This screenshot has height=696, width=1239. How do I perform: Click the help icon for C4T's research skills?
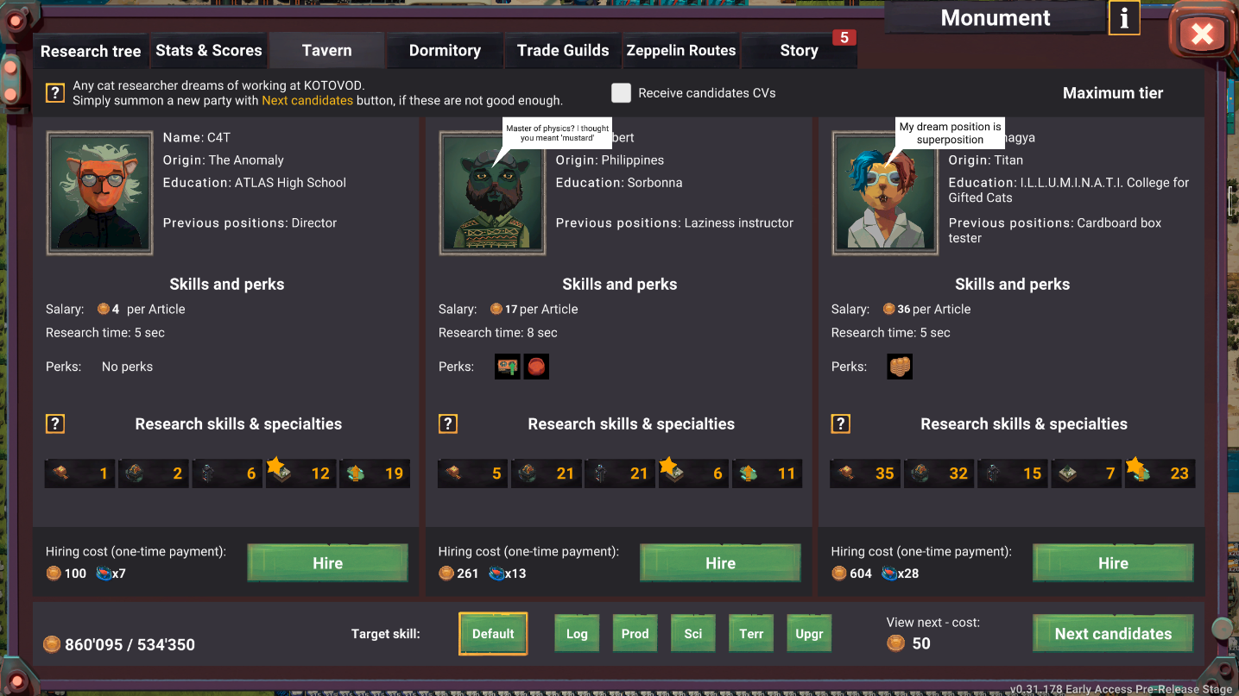pos(55,423)
